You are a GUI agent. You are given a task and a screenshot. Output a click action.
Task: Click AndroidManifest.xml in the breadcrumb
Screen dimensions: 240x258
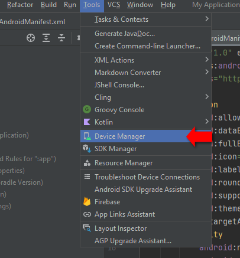point(33,22)
